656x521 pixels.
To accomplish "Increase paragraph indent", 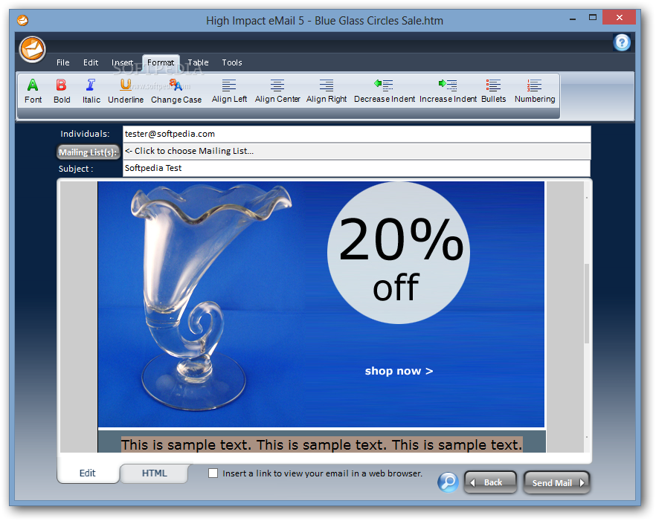I will point(448,91).
